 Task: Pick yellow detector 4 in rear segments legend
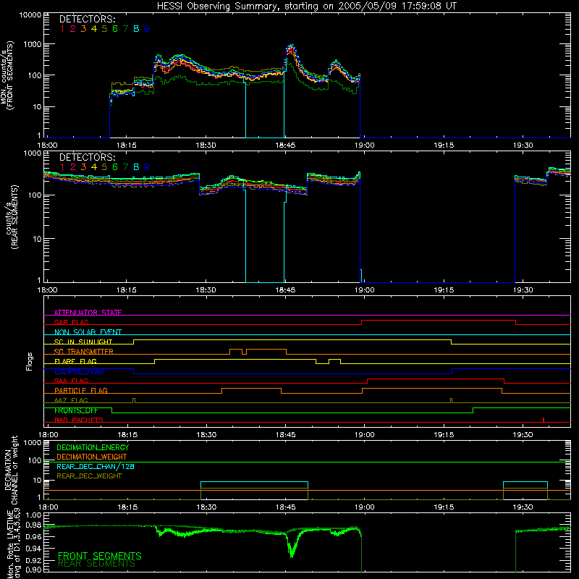94,167
